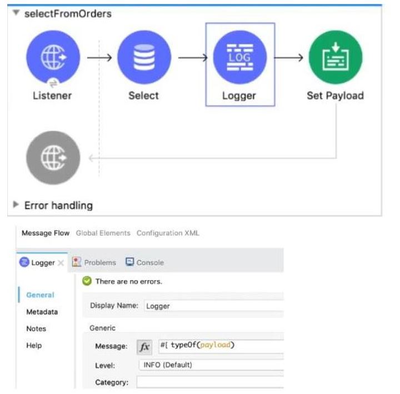The image size is (400, 394).
Task: Select the database Select component icon
Action: pyautogui.click(x=144, y=57)
